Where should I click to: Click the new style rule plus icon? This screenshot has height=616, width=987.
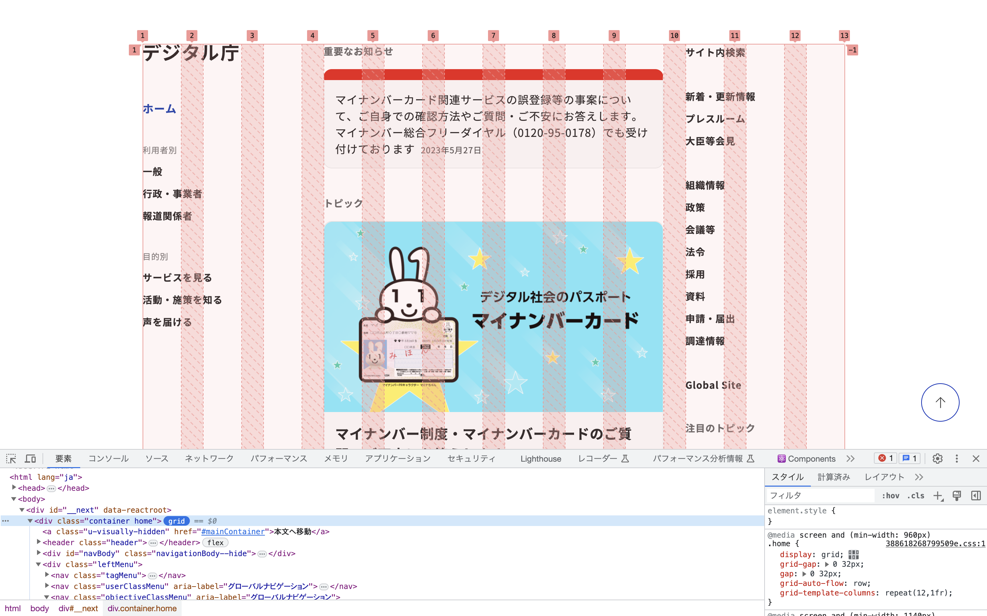pyautogui.click(x=938, y=496)
